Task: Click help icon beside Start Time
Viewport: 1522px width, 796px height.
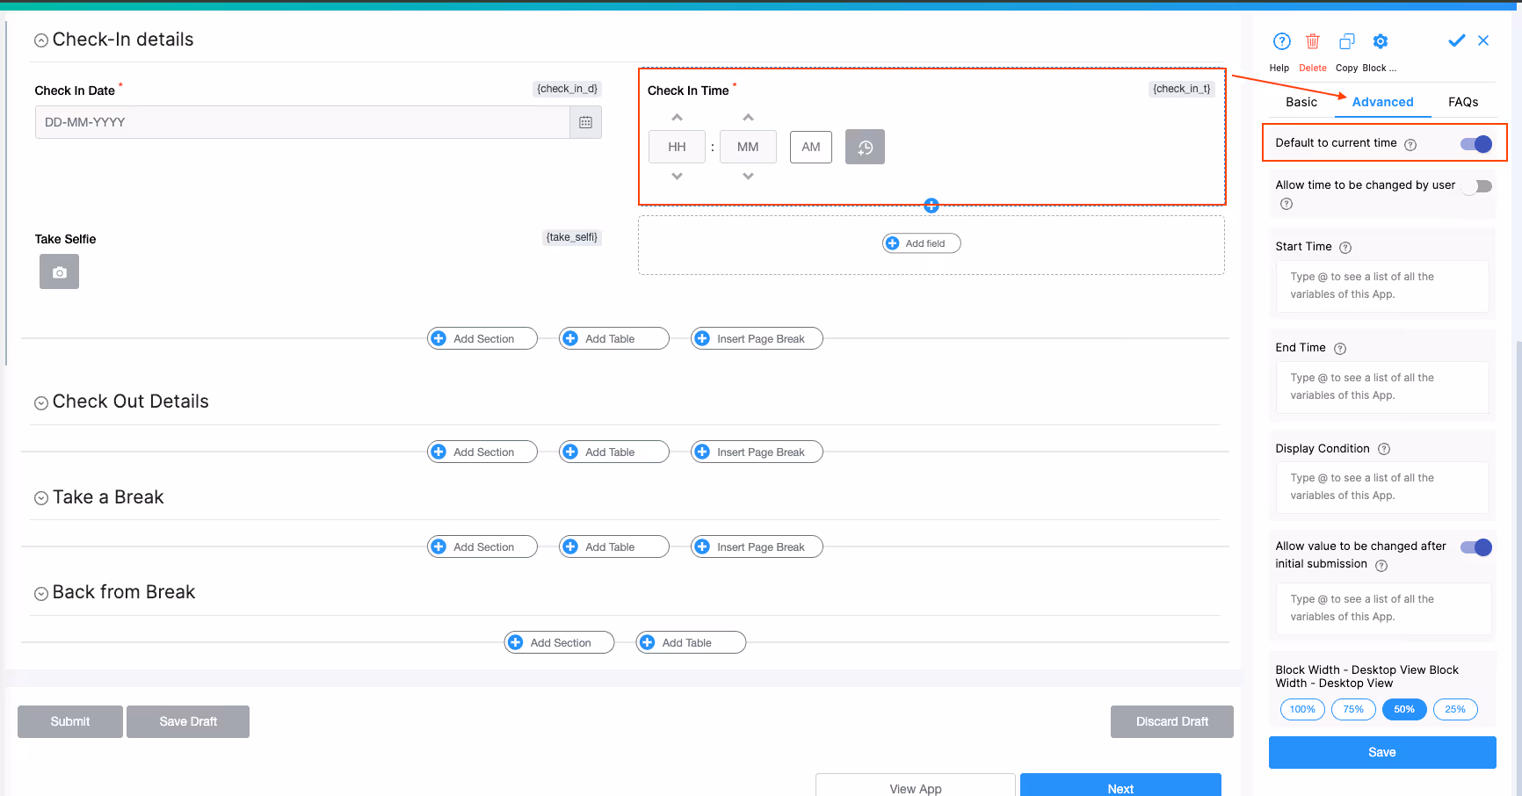Action: (1345, 248)
